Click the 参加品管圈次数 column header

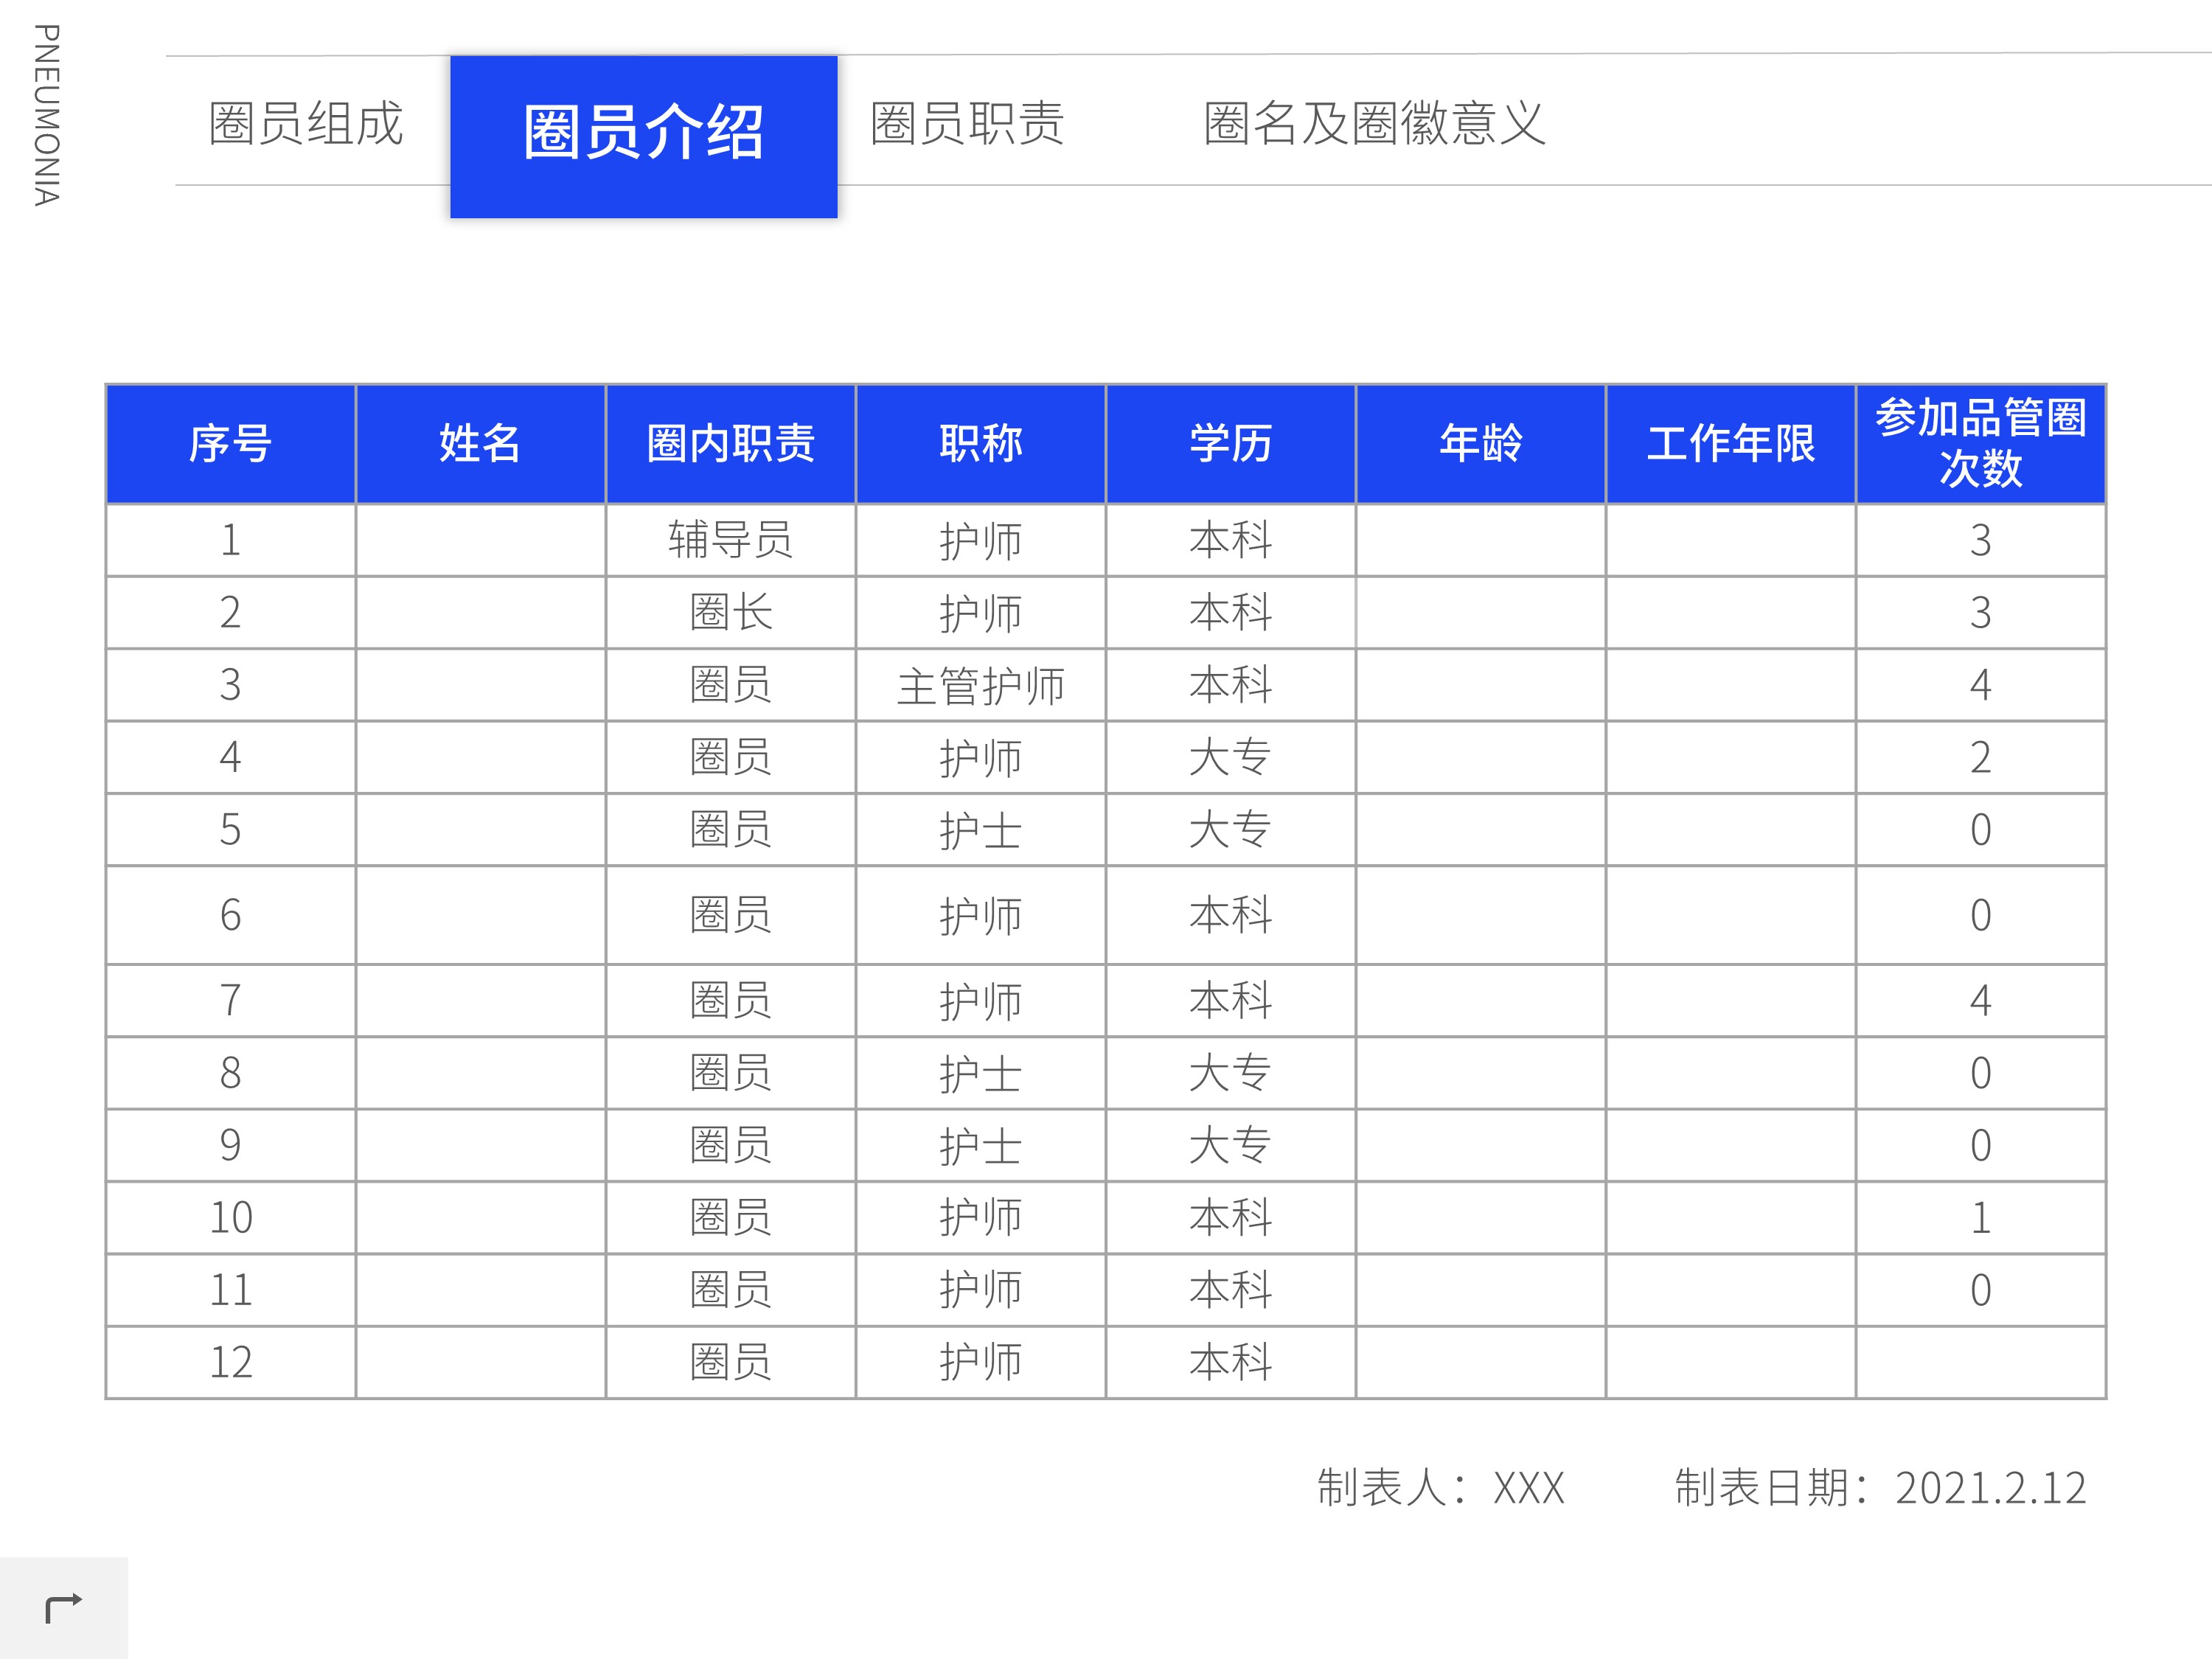[x=1981, y=444]
